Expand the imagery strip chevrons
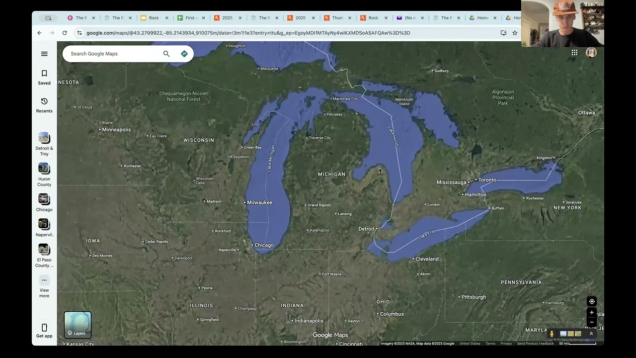Screen dimensions: 636x358 tap(591, 334)
